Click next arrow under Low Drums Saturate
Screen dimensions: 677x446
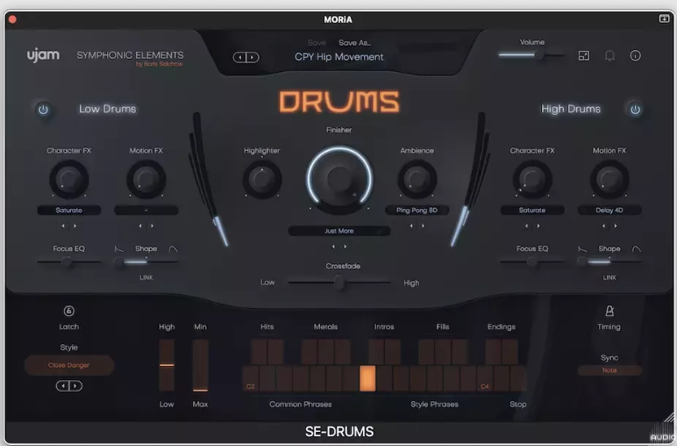pos(75,226)
